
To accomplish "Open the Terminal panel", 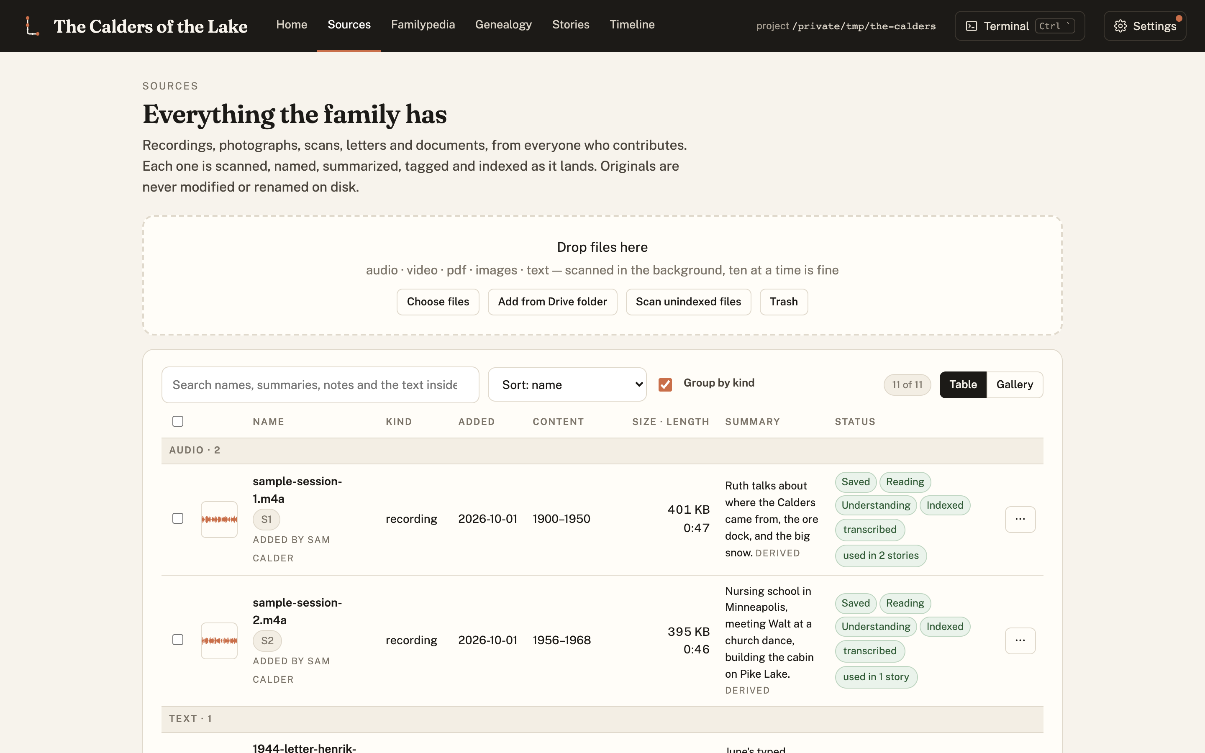I will tap(1019, 26).
